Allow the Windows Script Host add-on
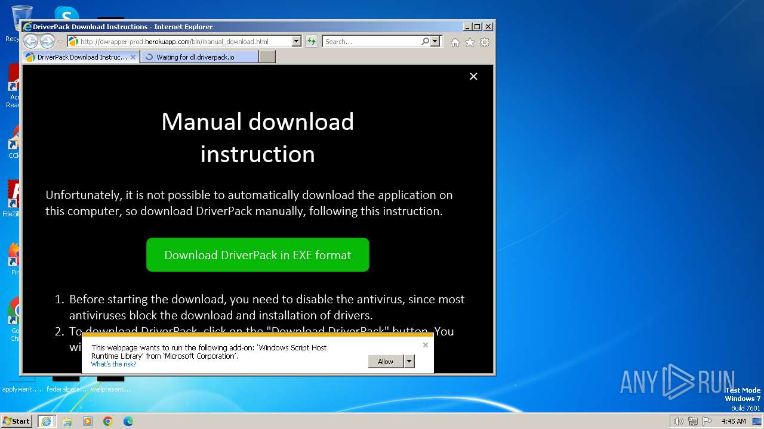The image size is (764, 429). tap(386, 362)
